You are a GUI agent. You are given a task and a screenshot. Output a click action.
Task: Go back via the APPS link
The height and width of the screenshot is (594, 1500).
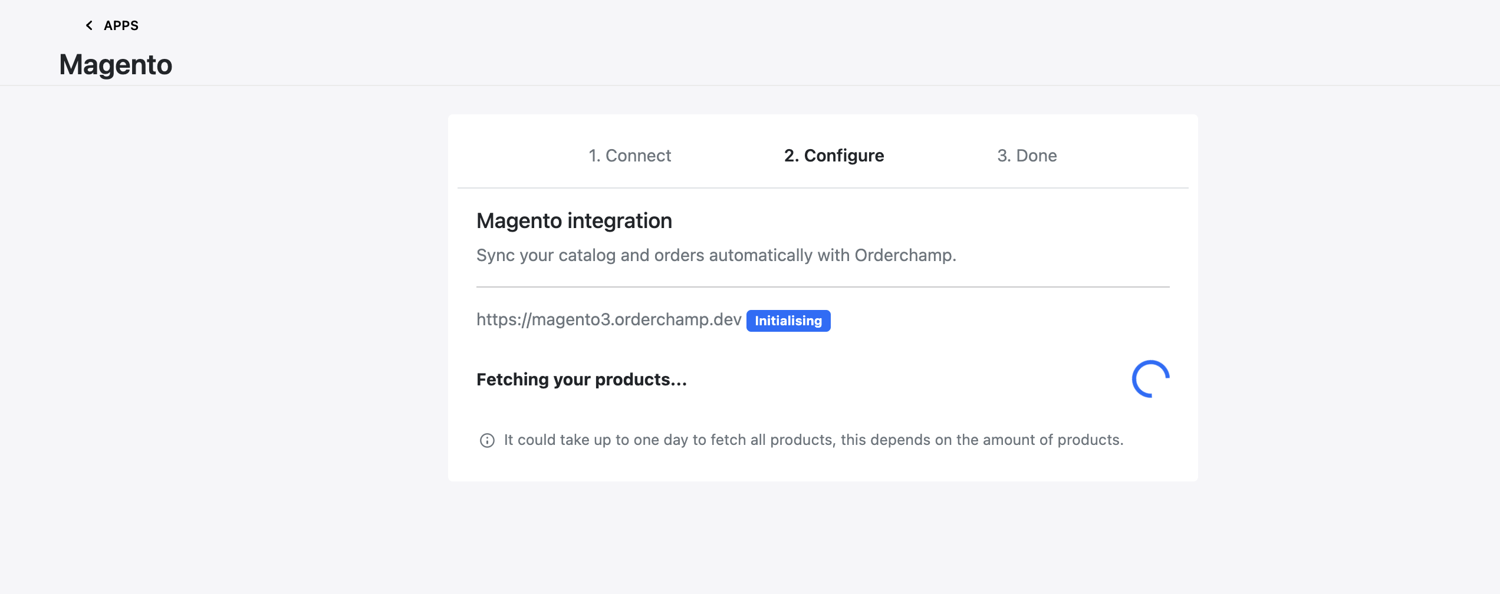(121, 25)
